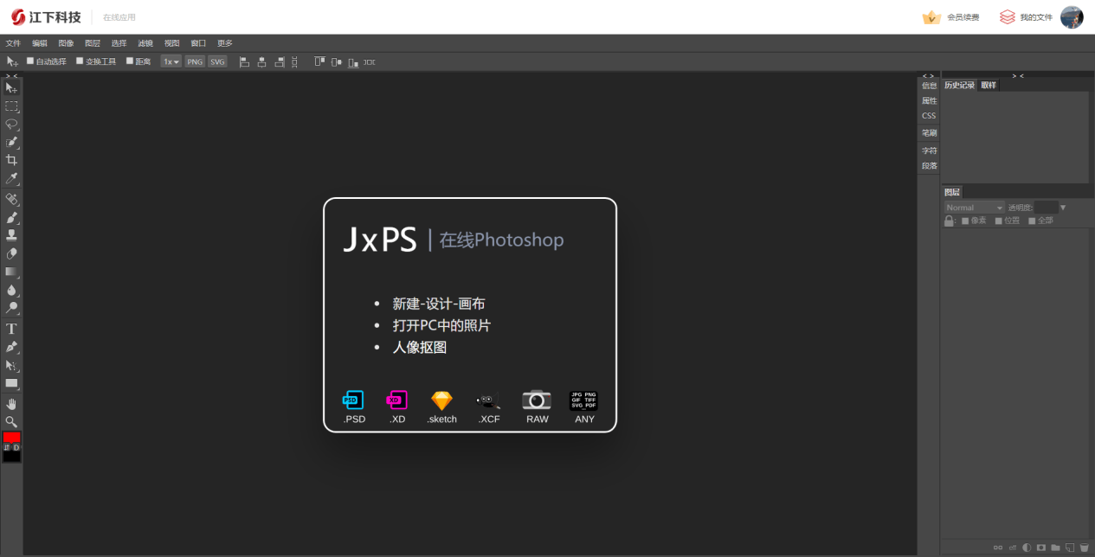Create new folder in Layers panel
This screenshot has width=1095, height=557.
click(x=1055, y=547)
